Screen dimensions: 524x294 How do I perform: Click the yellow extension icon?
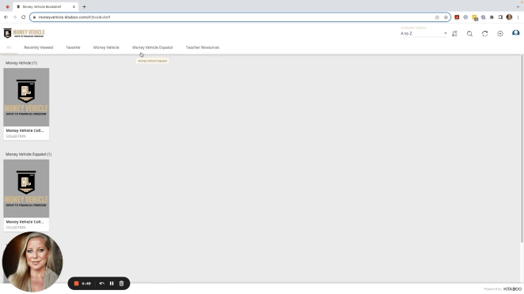(475, 17)
